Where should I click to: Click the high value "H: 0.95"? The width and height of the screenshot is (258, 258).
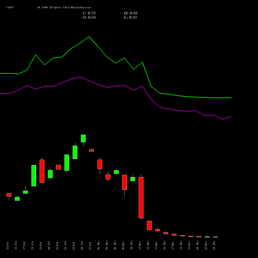click(131, 13)
